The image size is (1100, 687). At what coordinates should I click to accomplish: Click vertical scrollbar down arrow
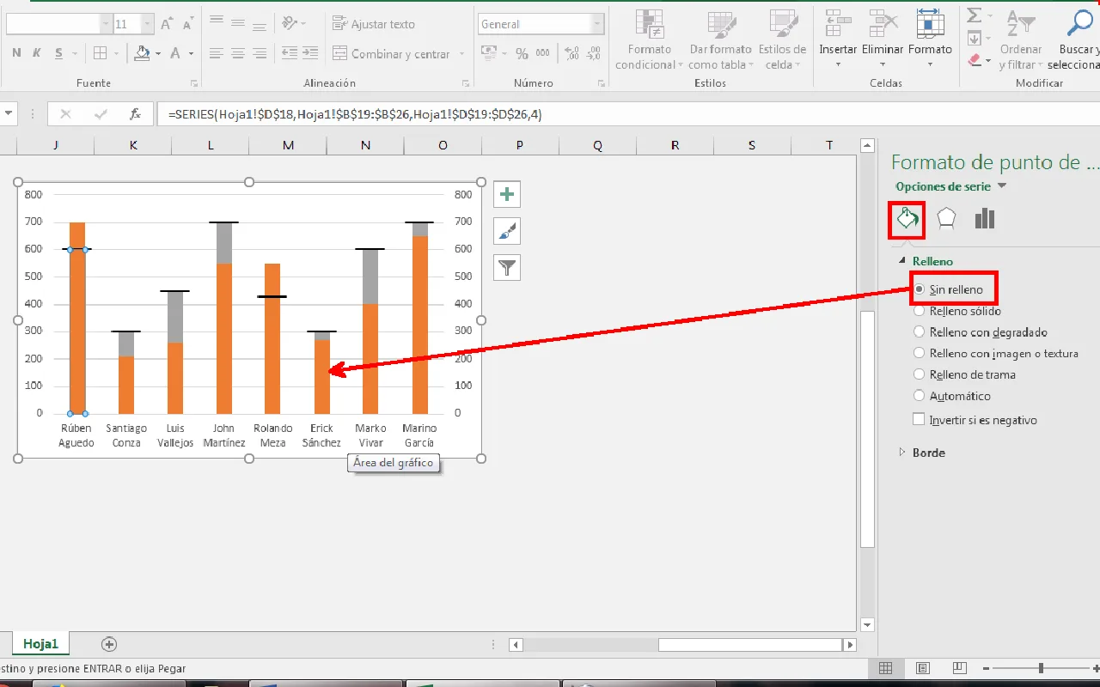point(867,624)
